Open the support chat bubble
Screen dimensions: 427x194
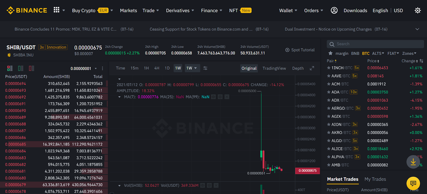tap(413, 183)
